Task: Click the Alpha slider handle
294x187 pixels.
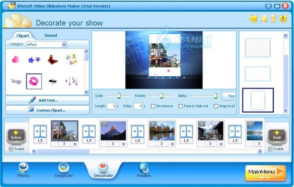Action: coord(216,95)
